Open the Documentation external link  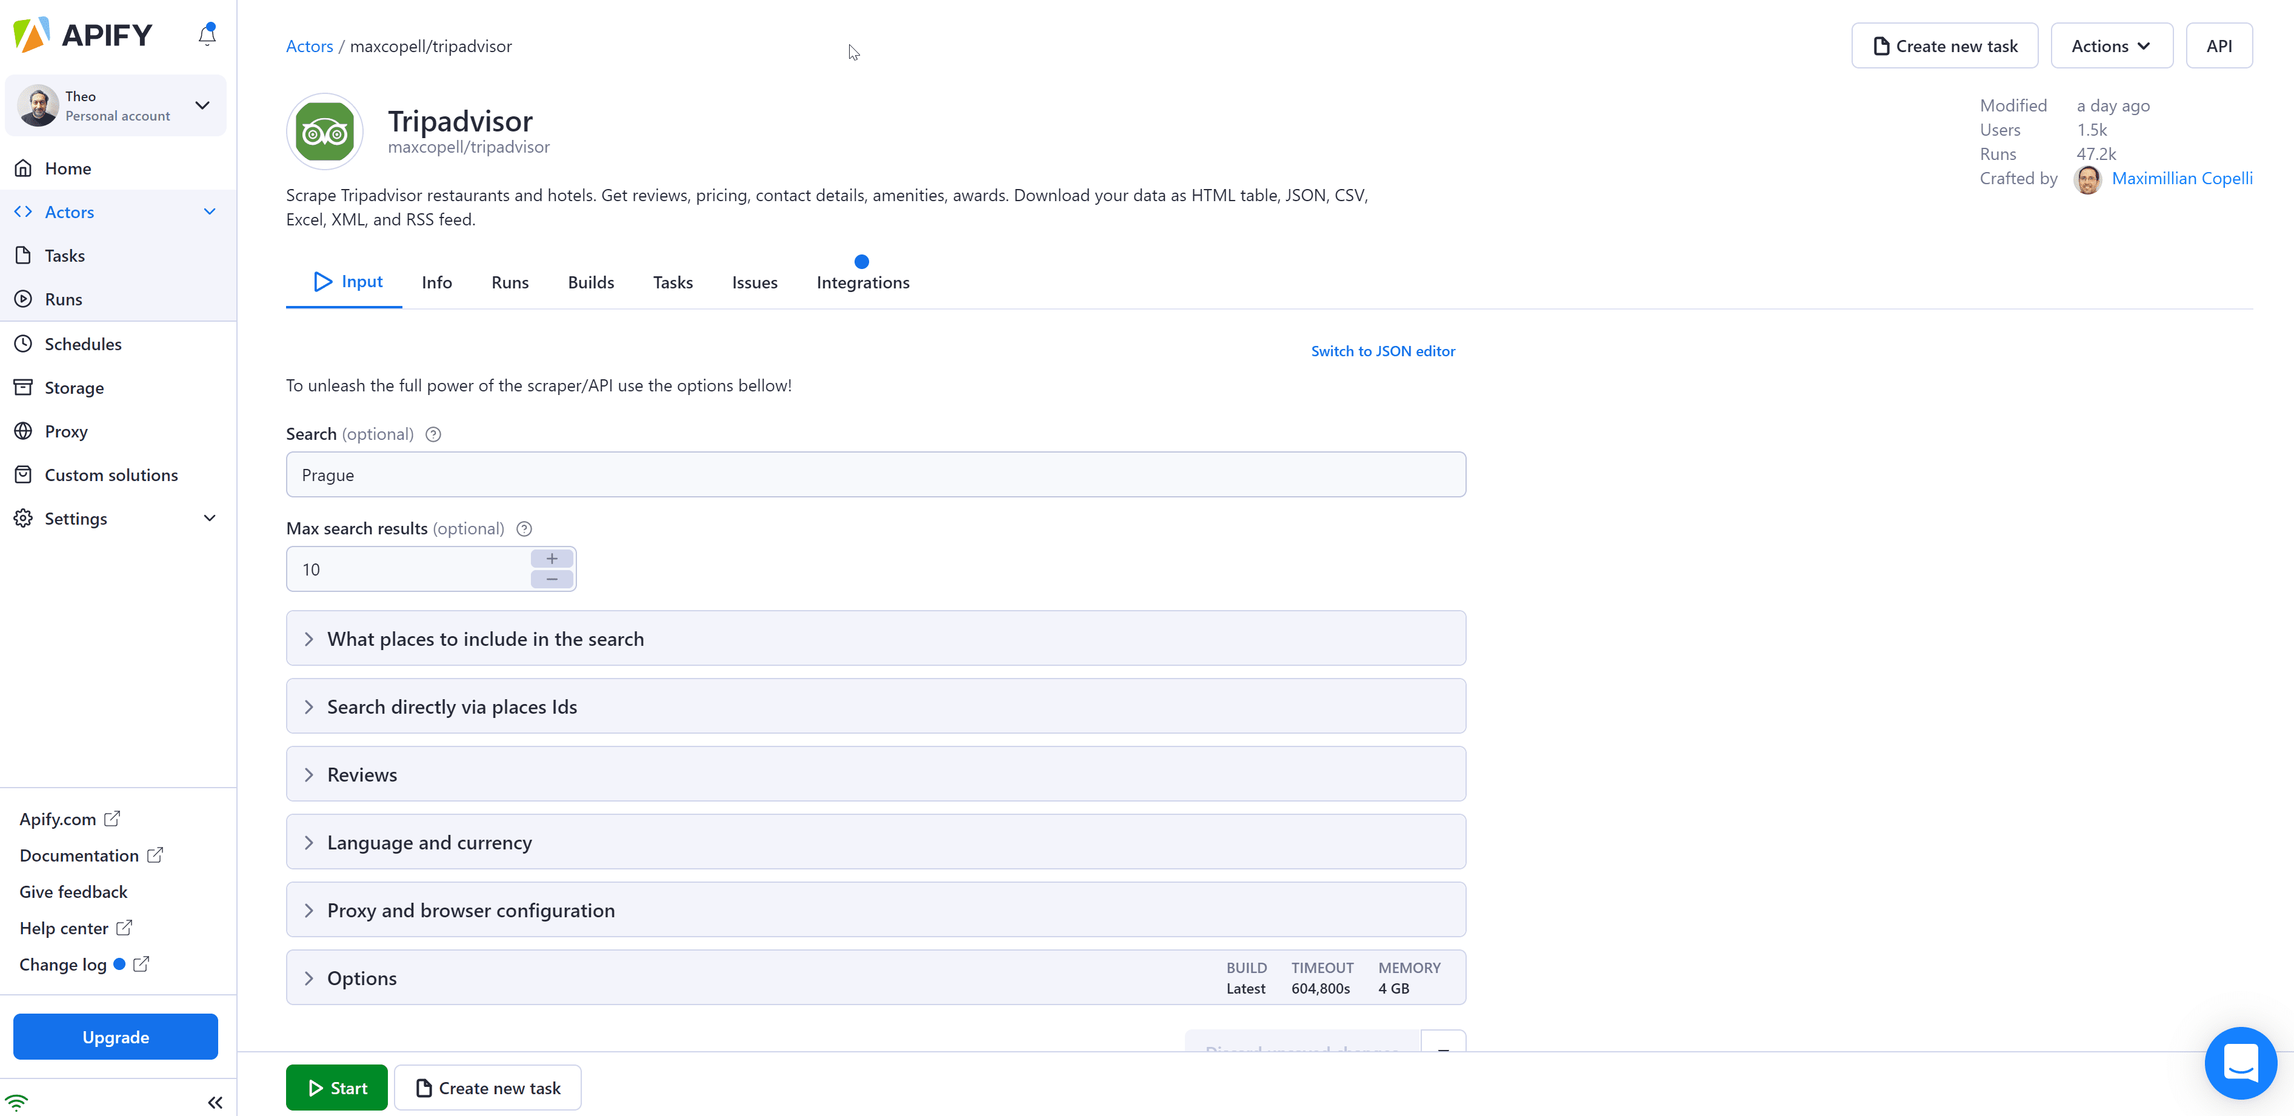91,855
